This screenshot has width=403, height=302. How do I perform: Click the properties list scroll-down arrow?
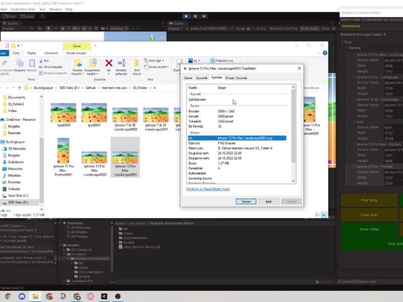(x=293, y=181)
